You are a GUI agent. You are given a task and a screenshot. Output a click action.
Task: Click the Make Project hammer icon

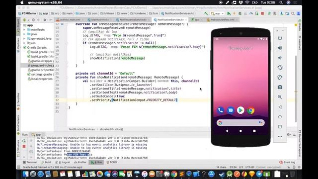tap(206, 13)
